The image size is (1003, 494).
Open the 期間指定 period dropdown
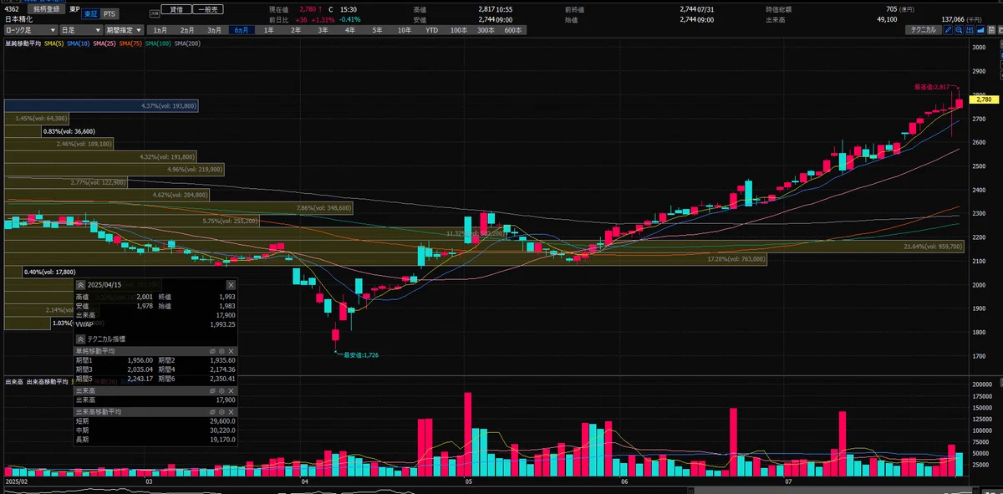coord(126,29)
